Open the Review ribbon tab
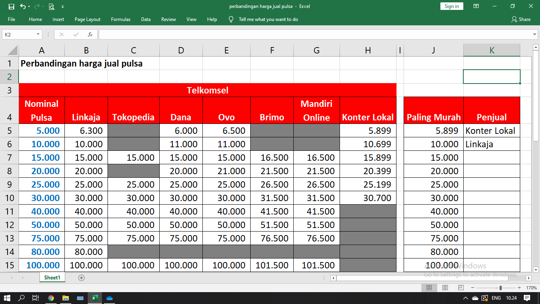540x304 pixels. pos(168,19)
